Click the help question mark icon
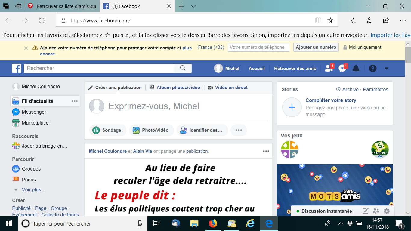The image size is (411, 231). 373,68
